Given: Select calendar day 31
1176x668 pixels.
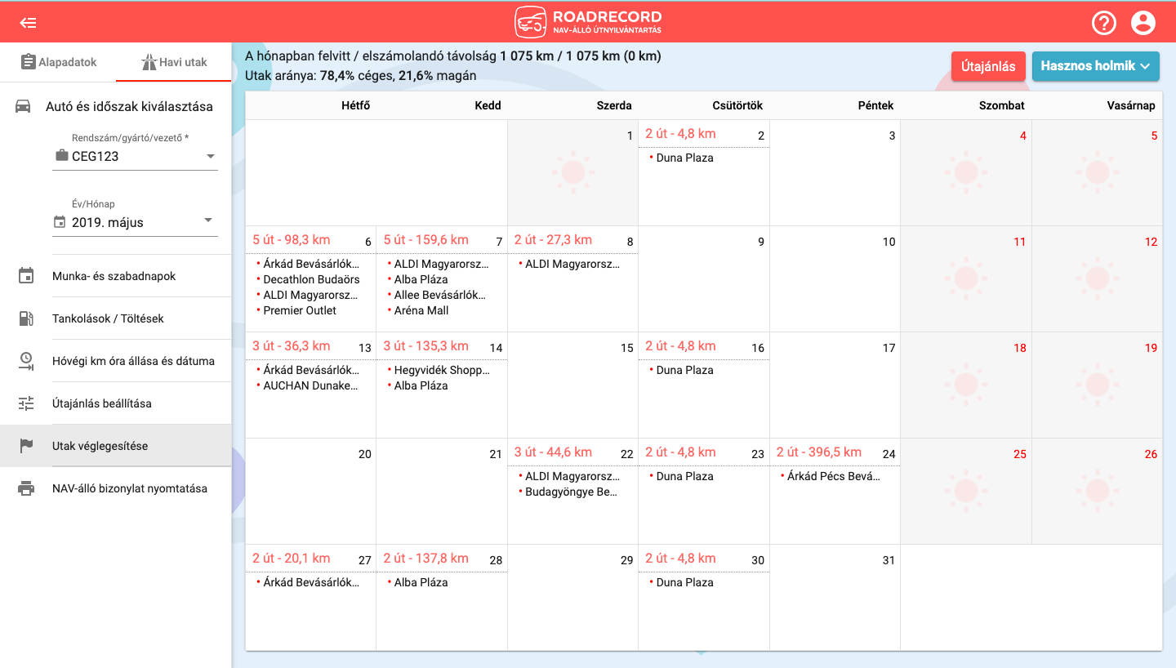Looking at the screenshot, I should [835, 598].
